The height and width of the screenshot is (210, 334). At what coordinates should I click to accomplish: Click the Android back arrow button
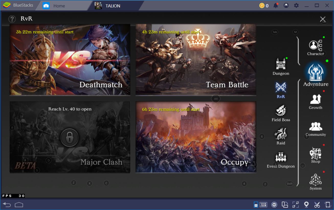pyautogui.click(x=7, y=204)
